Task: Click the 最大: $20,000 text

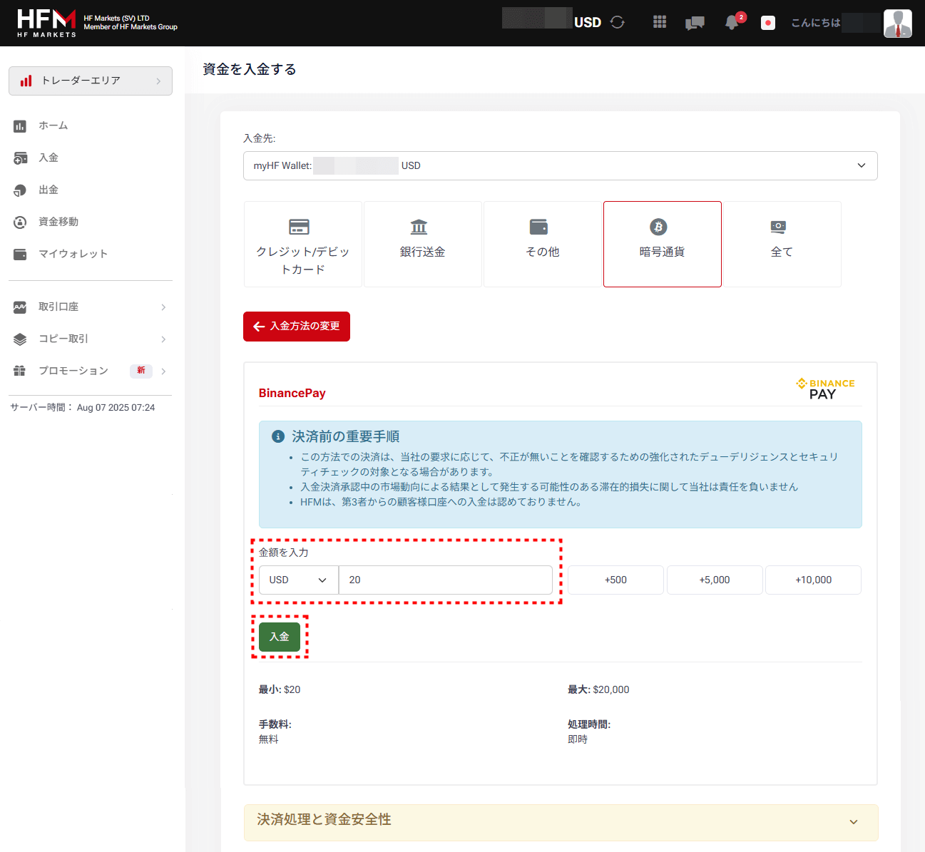Action: (598, 689)
